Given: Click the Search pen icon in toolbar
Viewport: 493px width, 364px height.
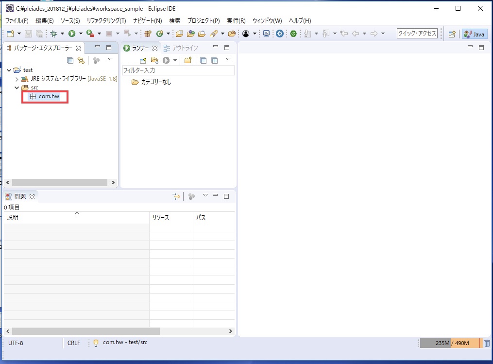Looking at the screenshot, I should [214, 34].
